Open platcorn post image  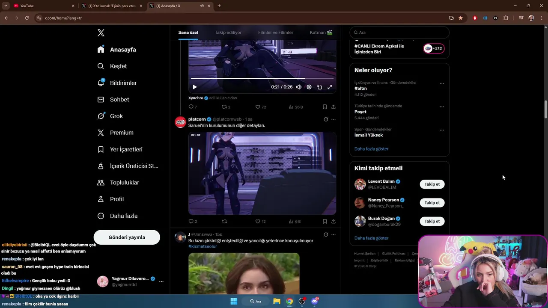click(x=262, y=173)
